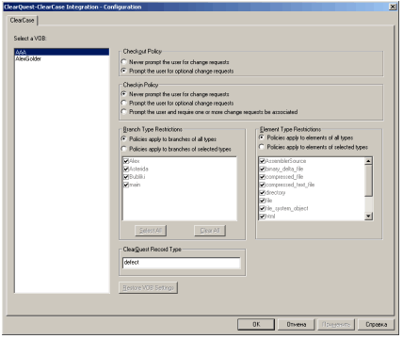Toggle the binary_delta_file checkbox
Viewport: 403px width, 339px height.
(x=263, y=169)
